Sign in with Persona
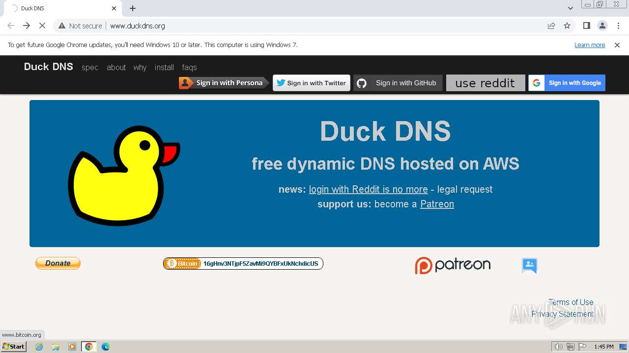The width and height of the screenshot is (629, 353). coord(224,83)
